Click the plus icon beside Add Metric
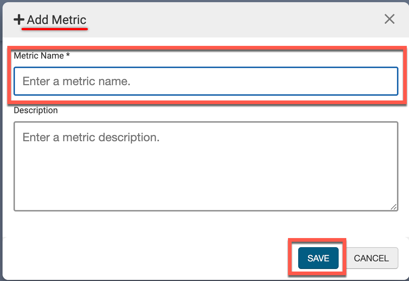 (19, 20)
